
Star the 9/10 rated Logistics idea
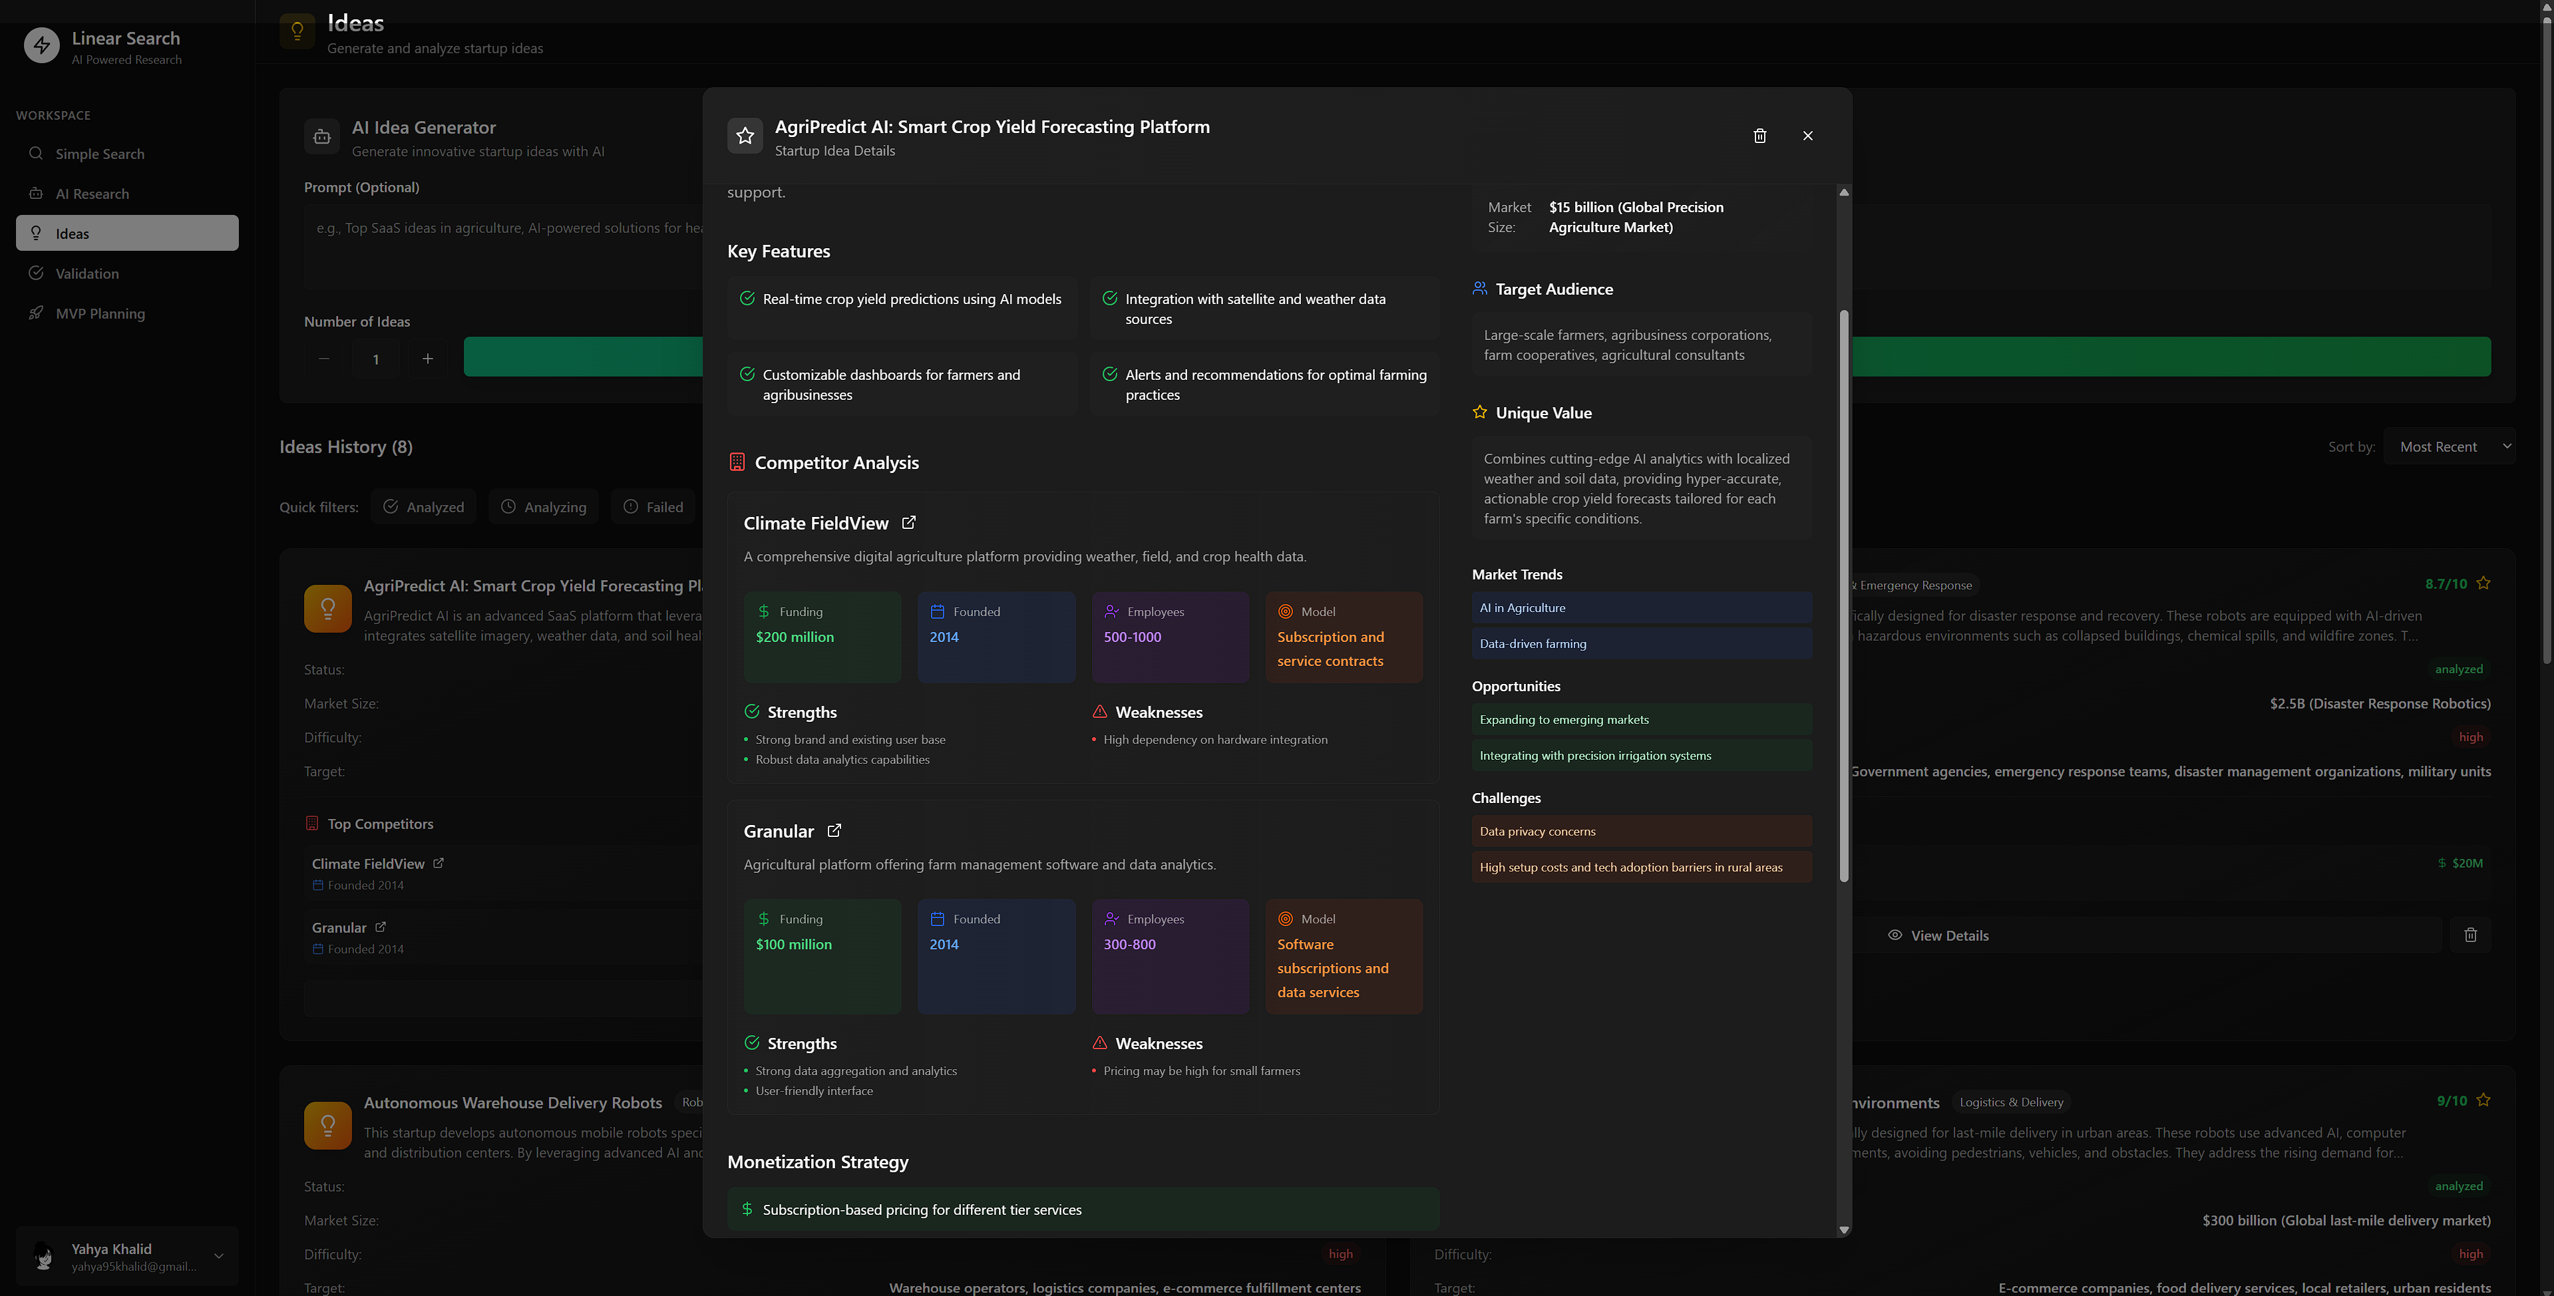click(2483, 1100)
